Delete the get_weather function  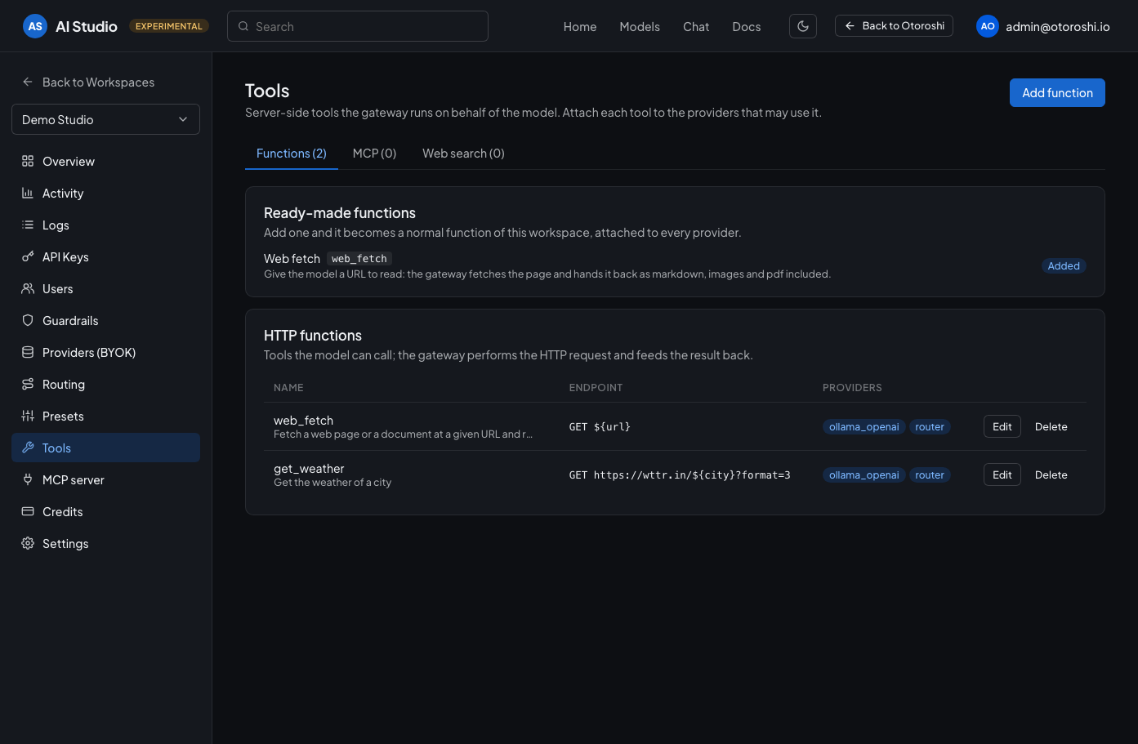(x=1051, y=474)
